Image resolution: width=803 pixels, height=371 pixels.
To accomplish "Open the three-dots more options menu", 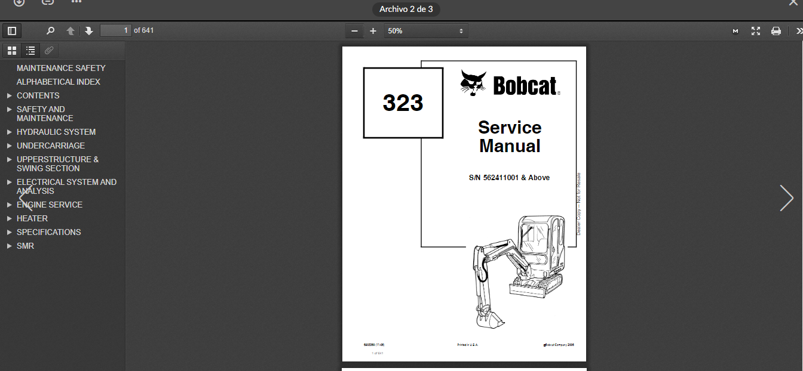I will 76,2.
